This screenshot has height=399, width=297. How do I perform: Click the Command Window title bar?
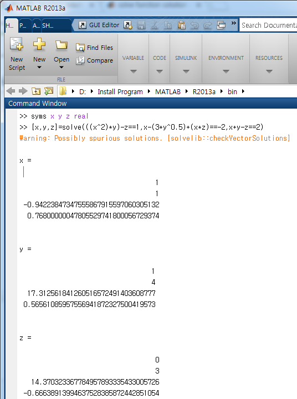click(x=151, y=103)
